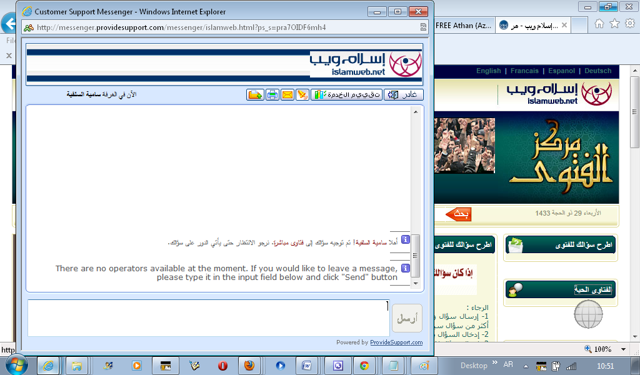Click the chat scrollbar thumb
The width and height of the screenshot is (640, 375).
click(416, 256)
